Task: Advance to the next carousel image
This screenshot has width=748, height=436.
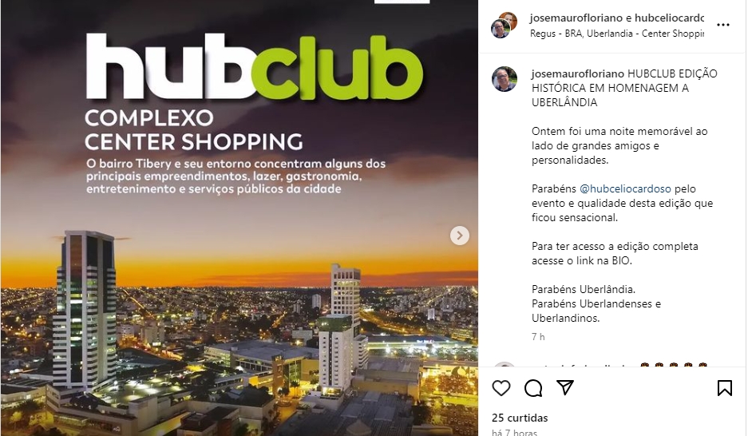Action: (459, 236)
